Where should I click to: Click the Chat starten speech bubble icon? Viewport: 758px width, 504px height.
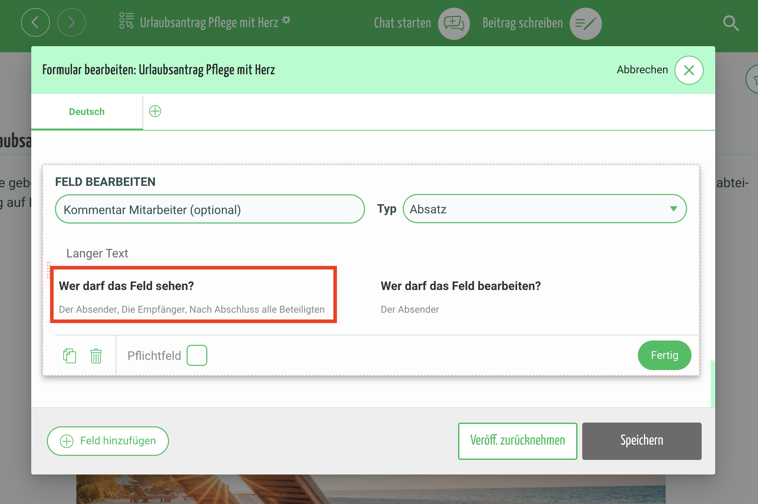point(454,23)
